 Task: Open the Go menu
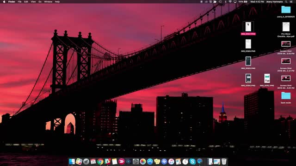click(40, 2)
